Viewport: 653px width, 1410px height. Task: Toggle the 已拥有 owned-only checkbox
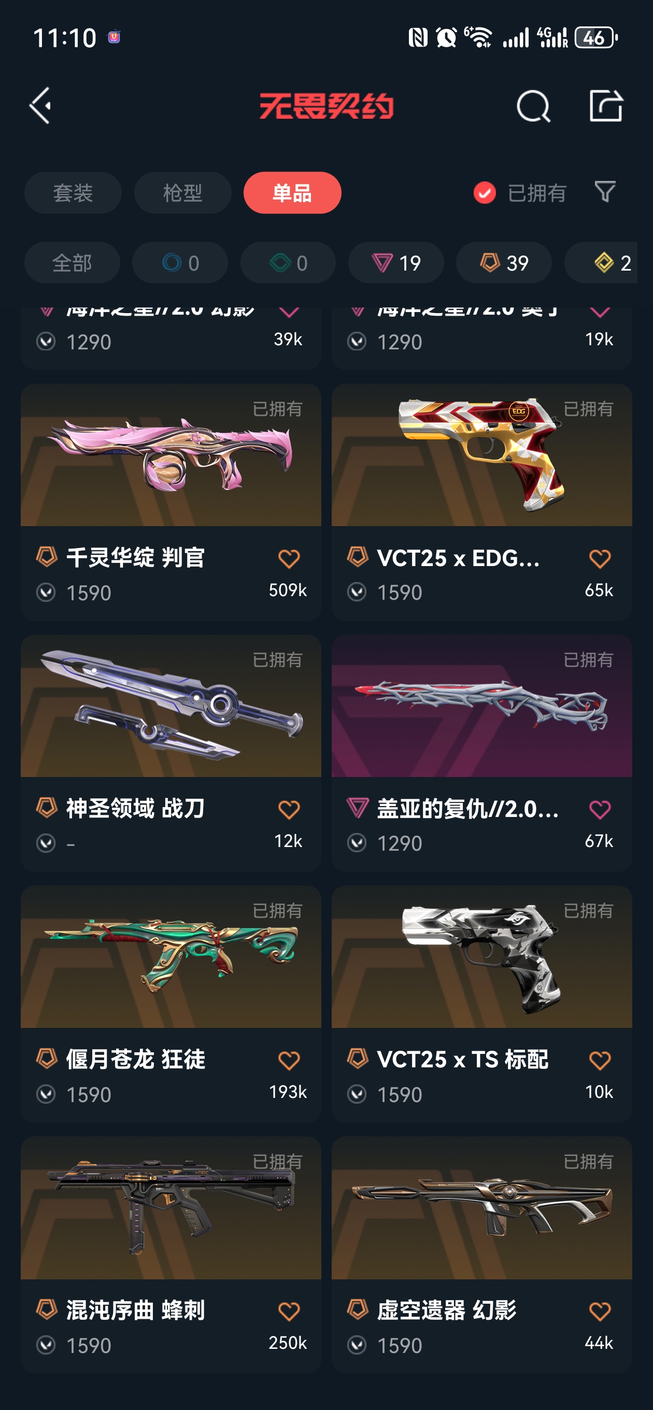coord(485,193)
